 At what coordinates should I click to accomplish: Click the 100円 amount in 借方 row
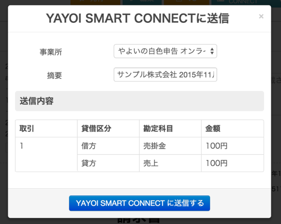(x=216, y=146)
